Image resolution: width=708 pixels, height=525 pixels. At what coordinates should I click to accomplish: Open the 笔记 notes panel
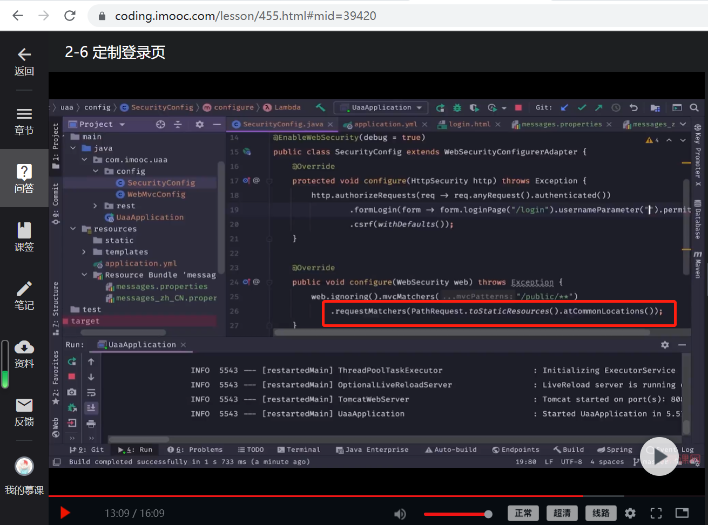click(24, 296)
